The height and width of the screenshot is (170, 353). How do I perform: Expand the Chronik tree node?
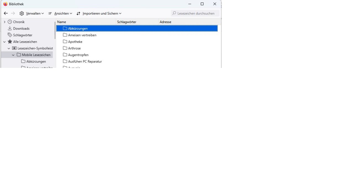tap(4, 22)
